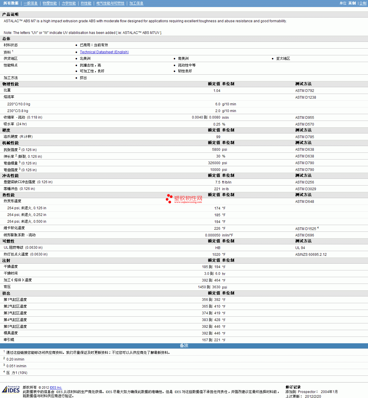Viewport: 368px width, 398px height.
Task: Click the 修订记录 heading
Action: (x=293, y=387)
